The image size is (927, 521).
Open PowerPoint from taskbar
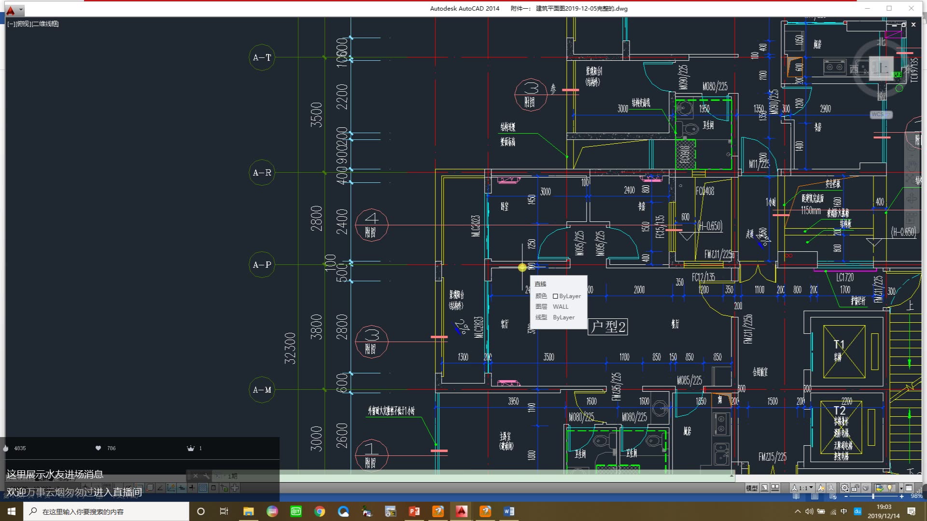414,511
